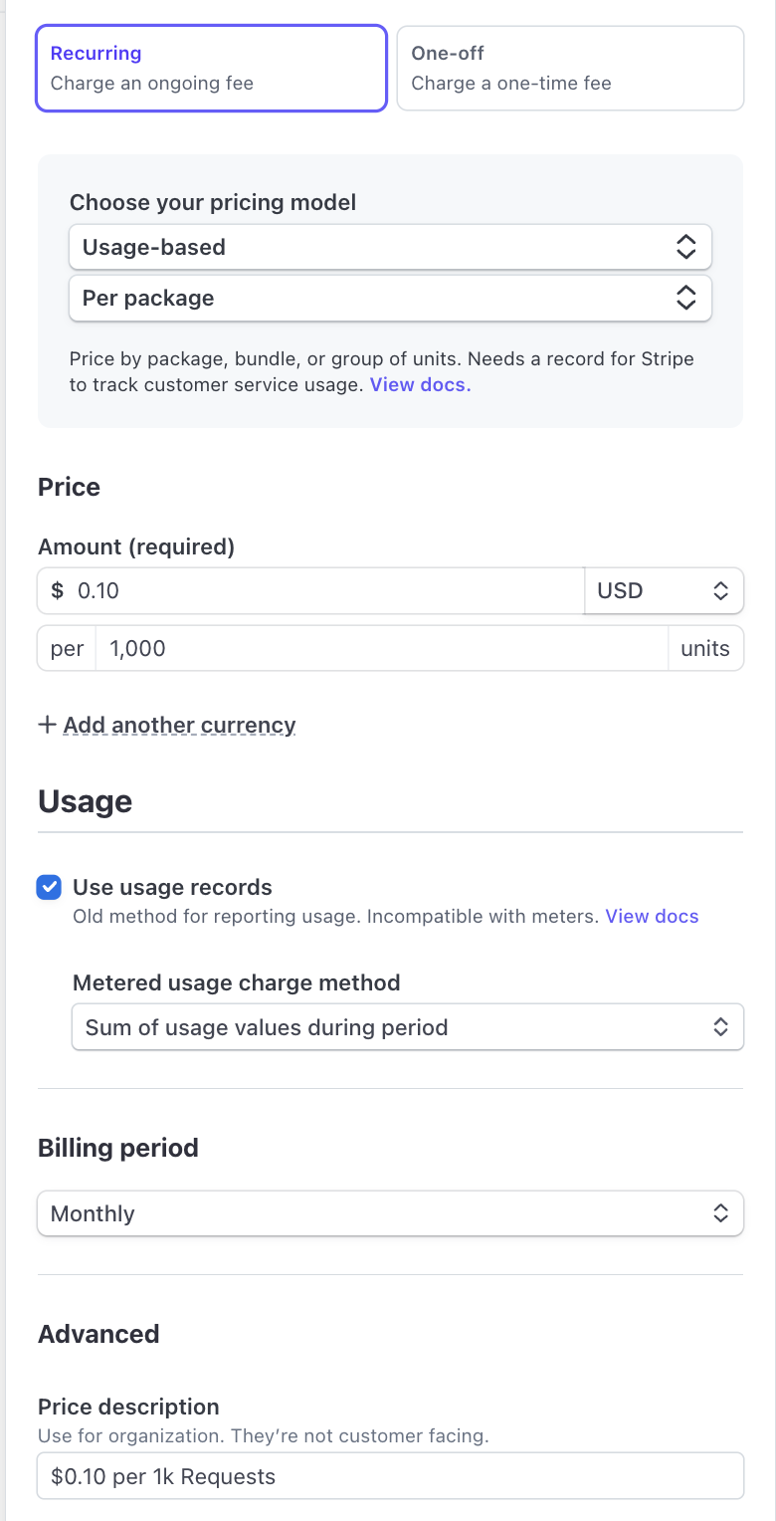Uncheck the Use usage records checkbox
Viewport: 776px width, 1521px height.
[48, 887]
